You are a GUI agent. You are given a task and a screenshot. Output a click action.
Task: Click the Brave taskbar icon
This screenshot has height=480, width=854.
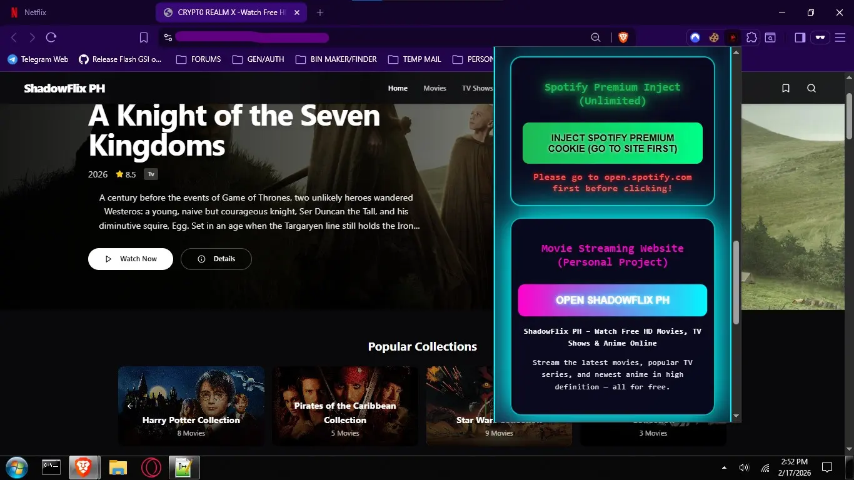83,467
